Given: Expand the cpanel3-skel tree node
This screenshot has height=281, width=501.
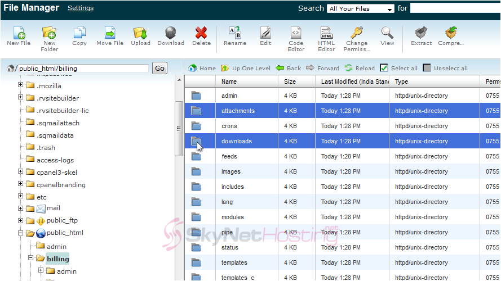Looking at the screenshot, I should pos(20,171).
